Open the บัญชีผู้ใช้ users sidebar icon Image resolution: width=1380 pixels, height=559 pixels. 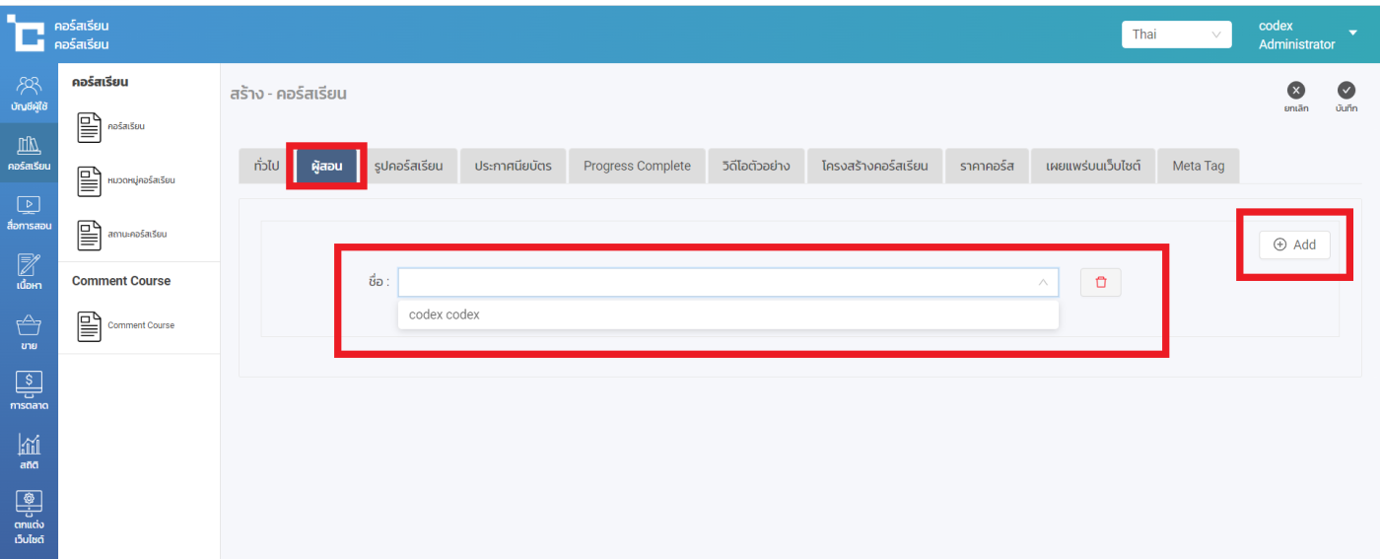click(x=29, y=87)
